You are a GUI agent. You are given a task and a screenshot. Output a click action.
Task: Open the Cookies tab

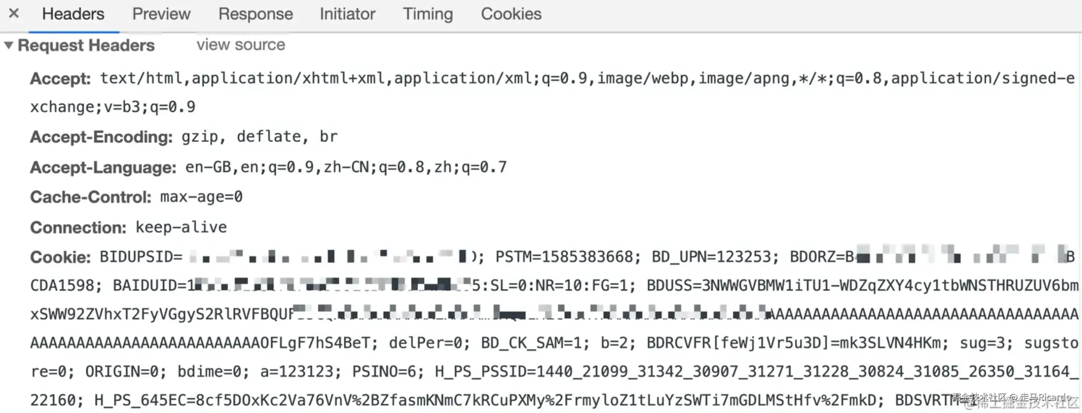pos(511,14)
